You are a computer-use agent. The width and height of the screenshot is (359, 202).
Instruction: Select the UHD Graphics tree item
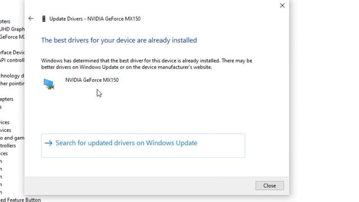(x=12, y=29)
